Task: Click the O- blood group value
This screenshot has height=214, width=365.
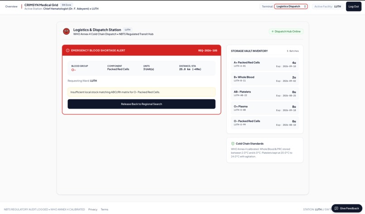Action: (x=73, y=70)
